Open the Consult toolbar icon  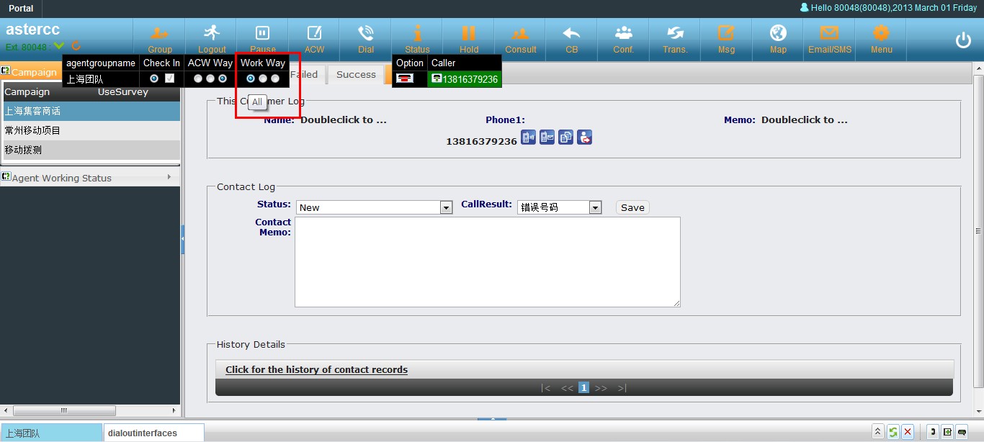pos(520,34)
